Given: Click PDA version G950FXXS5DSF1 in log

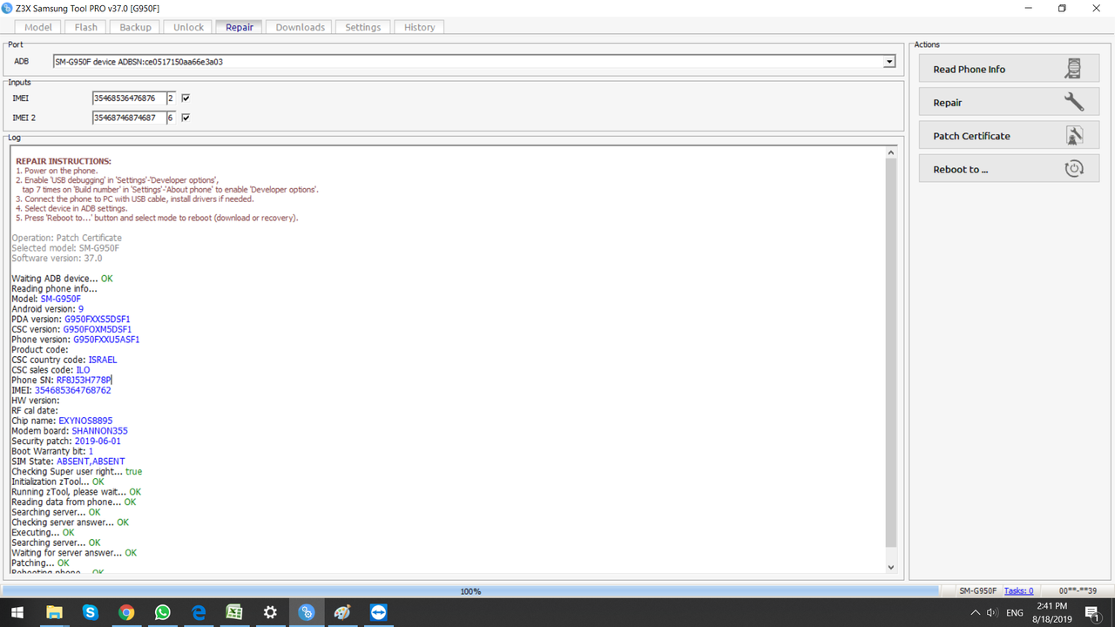Looking at the screenshot, I should (98, 319).
